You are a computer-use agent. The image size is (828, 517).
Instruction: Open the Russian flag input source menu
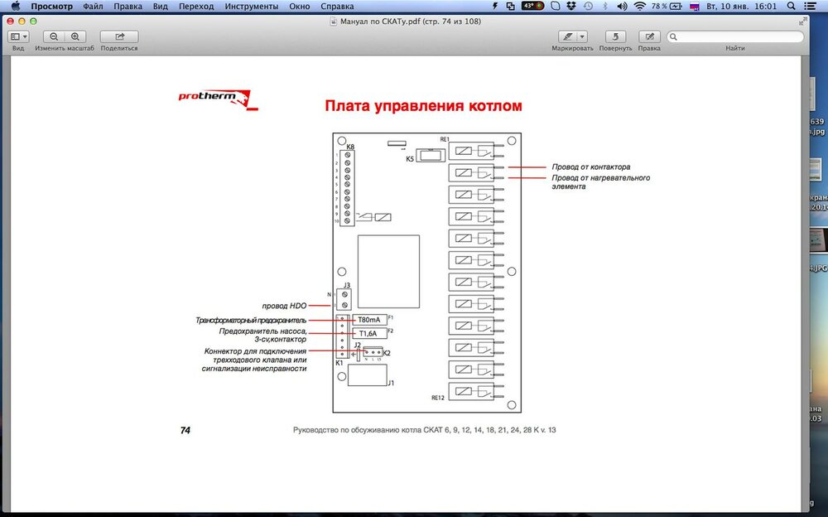click(695, 7)
